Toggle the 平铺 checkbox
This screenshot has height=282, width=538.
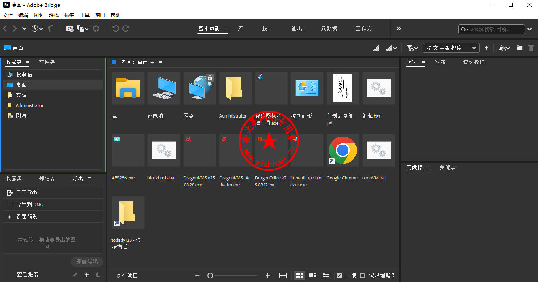click(x=339, y=276)
